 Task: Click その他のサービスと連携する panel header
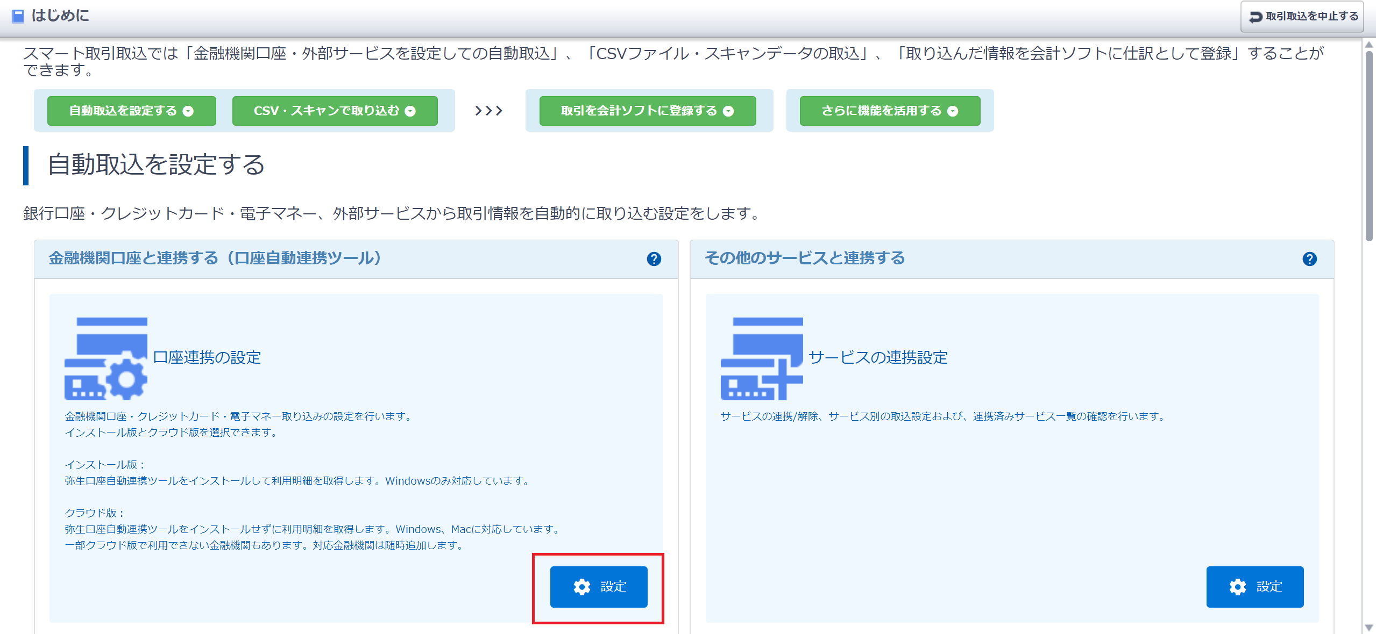click(1012, 259)
